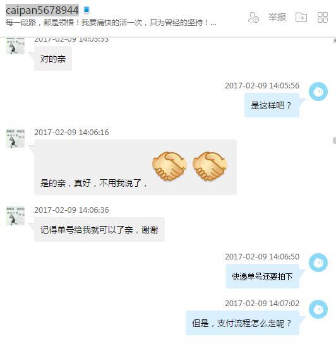Click the blue avatar beside 是这样吧？
The height and width of the screenshot is (344, 336).
pyautogui.click(x=318, y=92)
